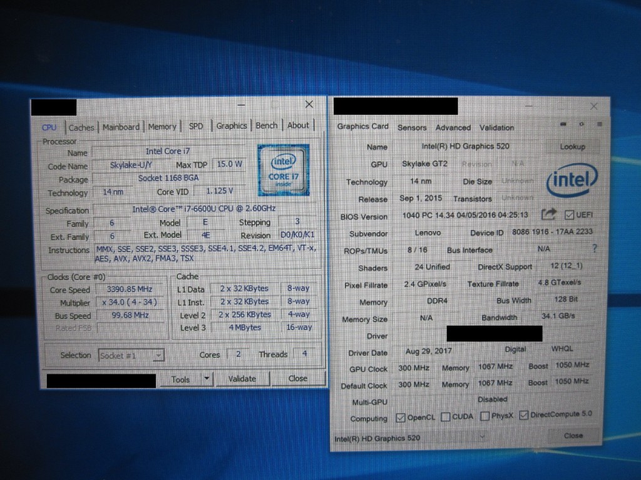This screenshot has height=480, width=641.
Task: Click the Release value Sep 1, 2015
Action: 421,198
